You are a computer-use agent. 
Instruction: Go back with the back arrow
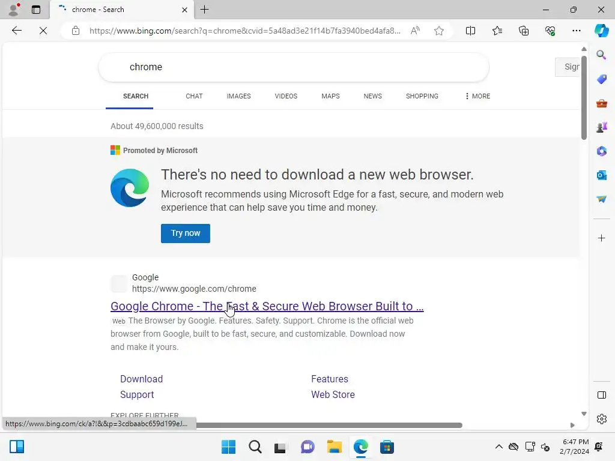coord(16,31)
